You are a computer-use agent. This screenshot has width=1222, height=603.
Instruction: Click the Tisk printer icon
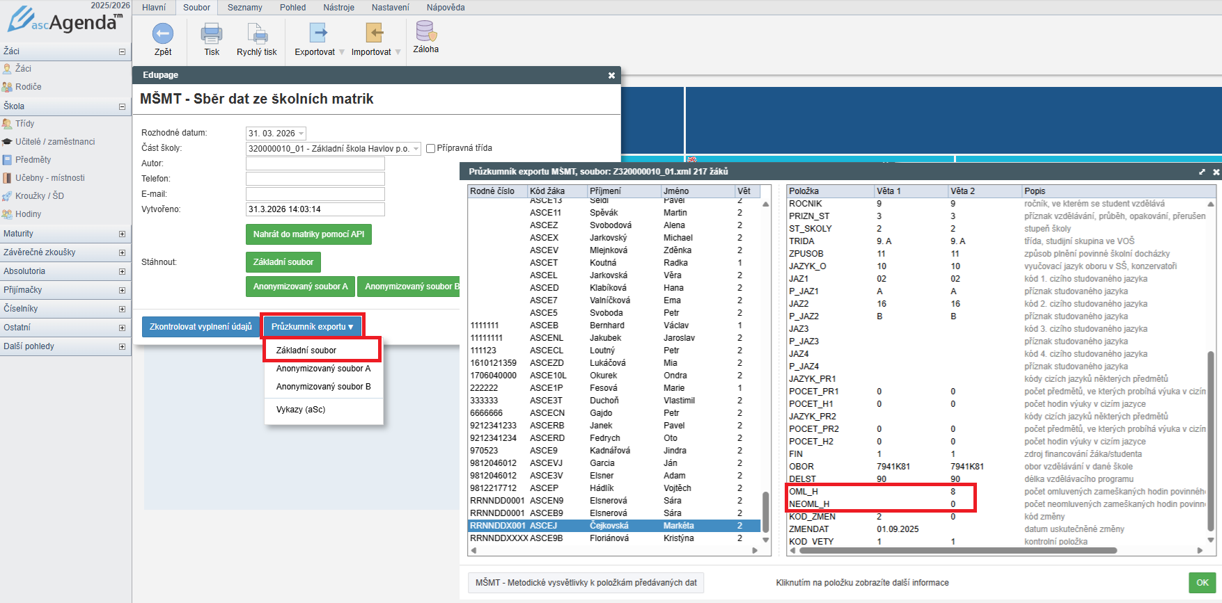click(x=212, y=33)
